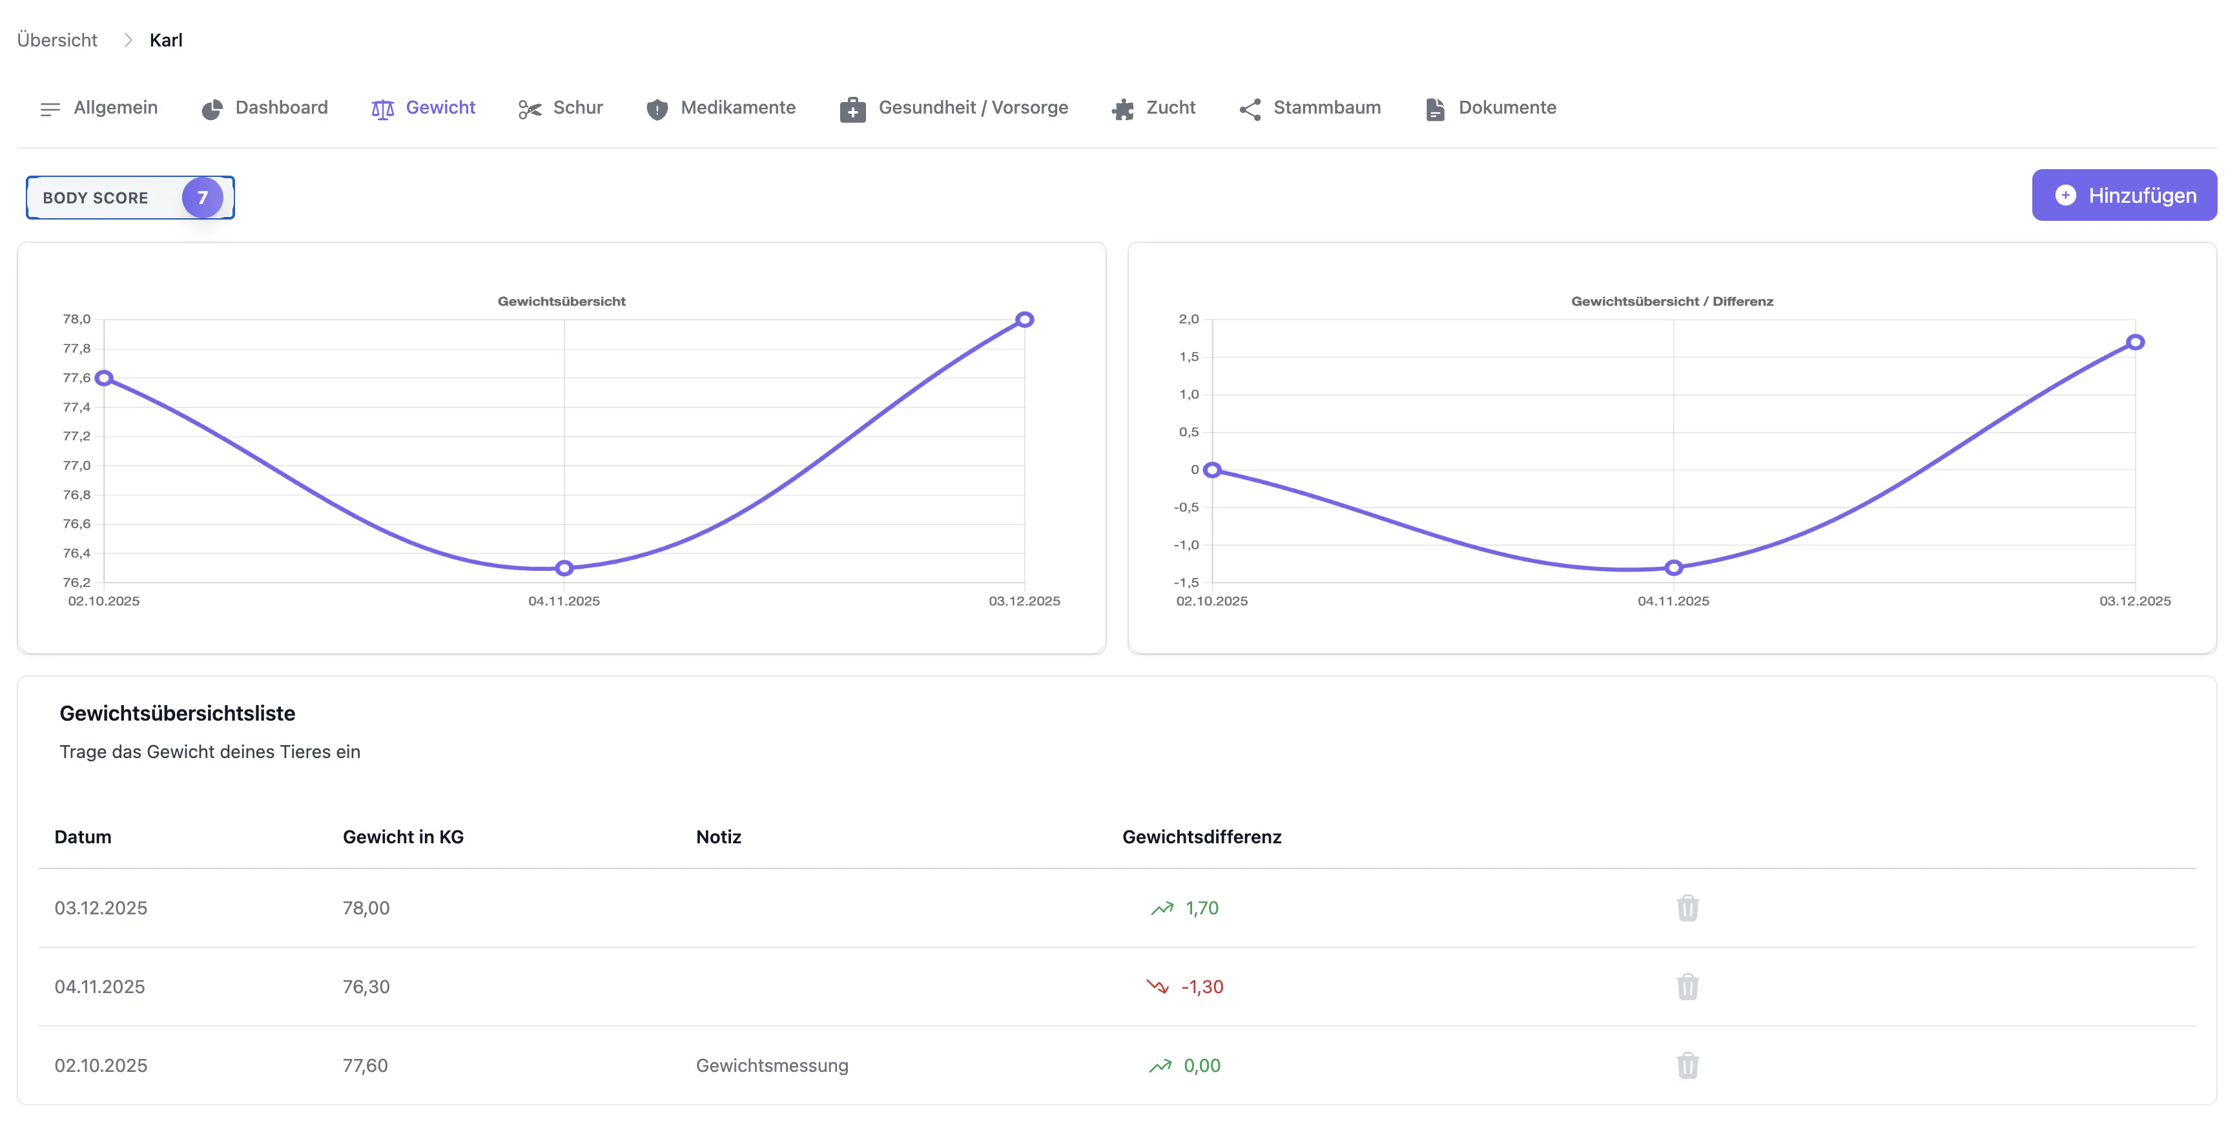Click the pie chart Dashboard icon
This screenshot has width=2237, height=1130.
tap(212, 108)
